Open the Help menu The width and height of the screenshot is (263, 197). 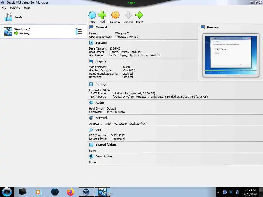click(27, 8)
